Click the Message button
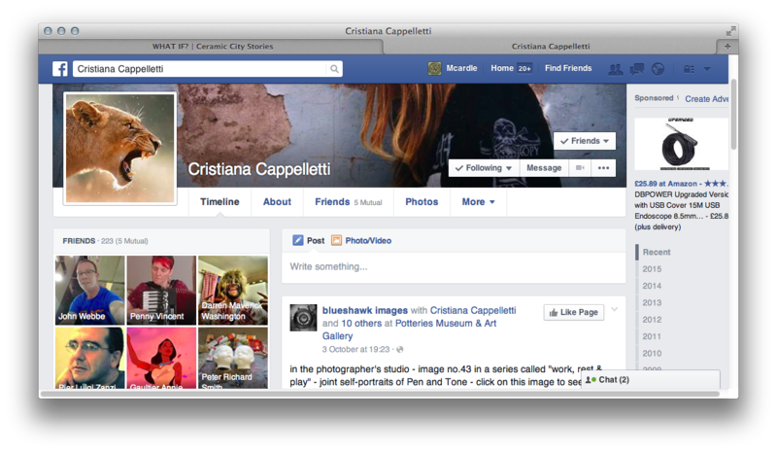This screenshot has width=777, height=452. point(544,168)
